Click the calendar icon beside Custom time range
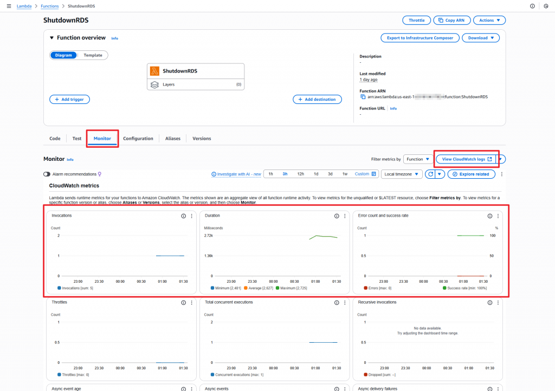This screenshot has height=391, width=555. coord(374,174)
